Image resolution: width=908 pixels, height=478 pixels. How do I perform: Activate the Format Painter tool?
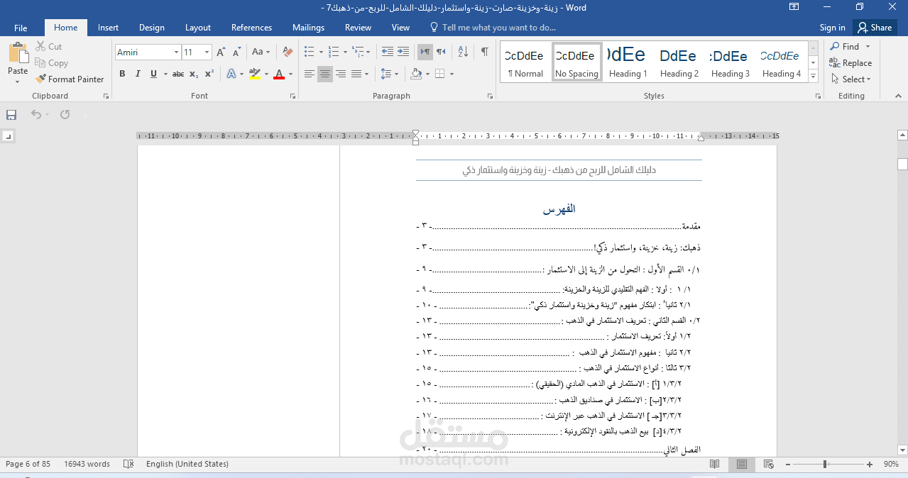[70, 79]
